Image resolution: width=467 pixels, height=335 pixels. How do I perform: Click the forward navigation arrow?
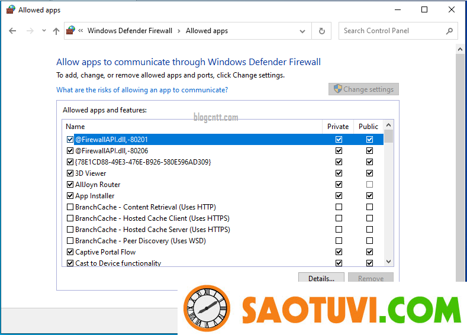[30, 31]
